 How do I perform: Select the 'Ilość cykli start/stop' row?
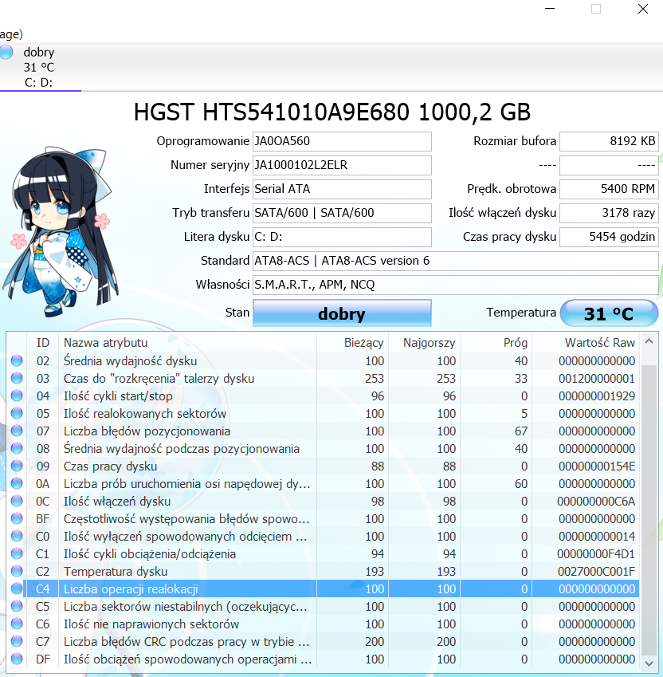pos(323,396)
